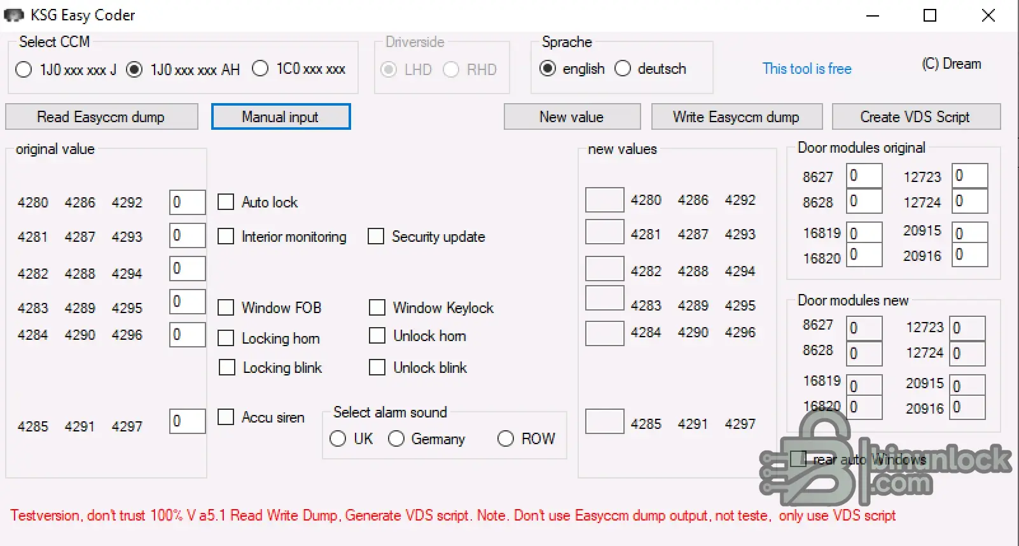Click Door modules new 12724 field
The height and width of the screenshot is (546, 1019).
tap(967, 354)
